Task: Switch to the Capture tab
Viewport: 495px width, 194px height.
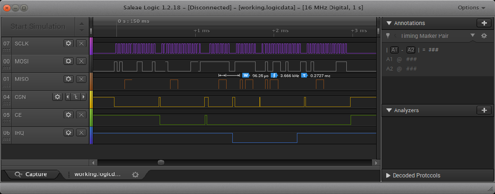Action: tap(31, 174)
